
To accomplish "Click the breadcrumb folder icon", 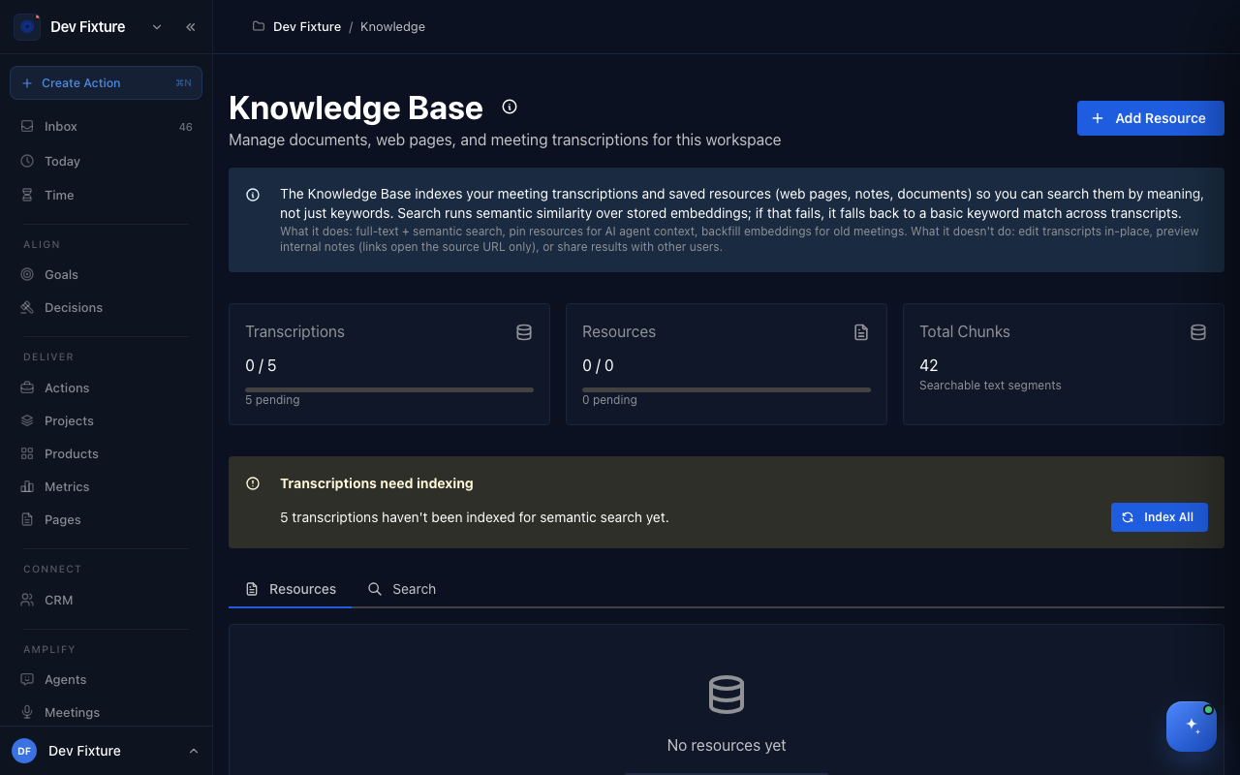I will tap(259, 26).
